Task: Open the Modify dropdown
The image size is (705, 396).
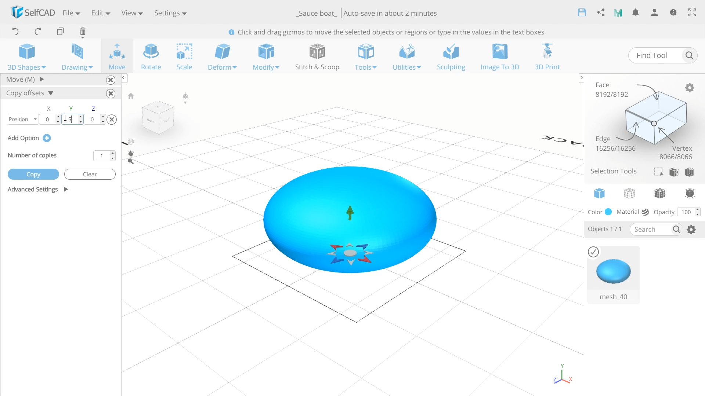Action: 266,57
